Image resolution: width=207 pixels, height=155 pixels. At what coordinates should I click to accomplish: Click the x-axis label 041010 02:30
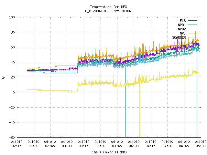click(34, 144)
